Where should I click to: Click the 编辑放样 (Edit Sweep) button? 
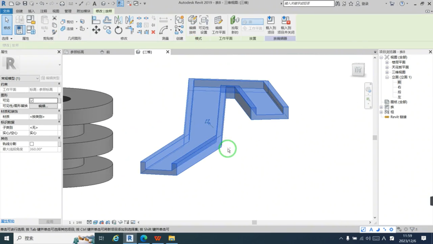[192, 25]
